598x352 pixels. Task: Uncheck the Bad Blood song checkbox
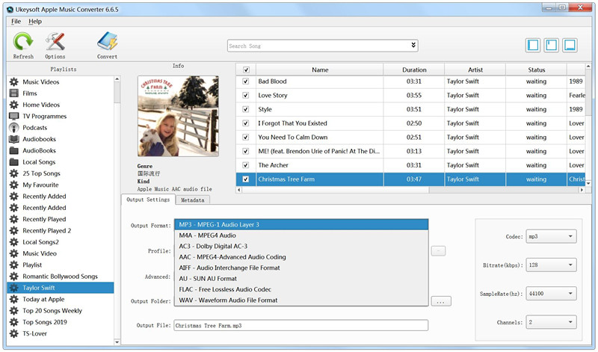(246, 81)
